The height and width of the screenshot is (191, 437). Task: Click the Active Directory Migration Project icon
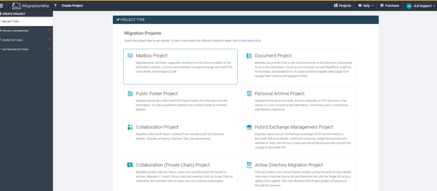(x=249, y=165)
